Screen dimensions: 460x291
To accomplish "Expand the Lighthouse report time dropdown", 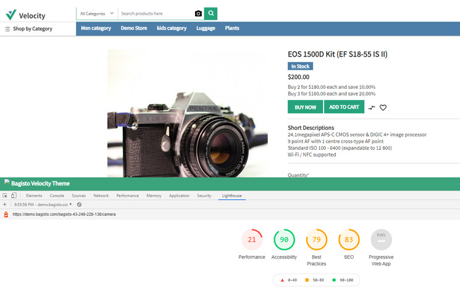I will tap(43, 205).
